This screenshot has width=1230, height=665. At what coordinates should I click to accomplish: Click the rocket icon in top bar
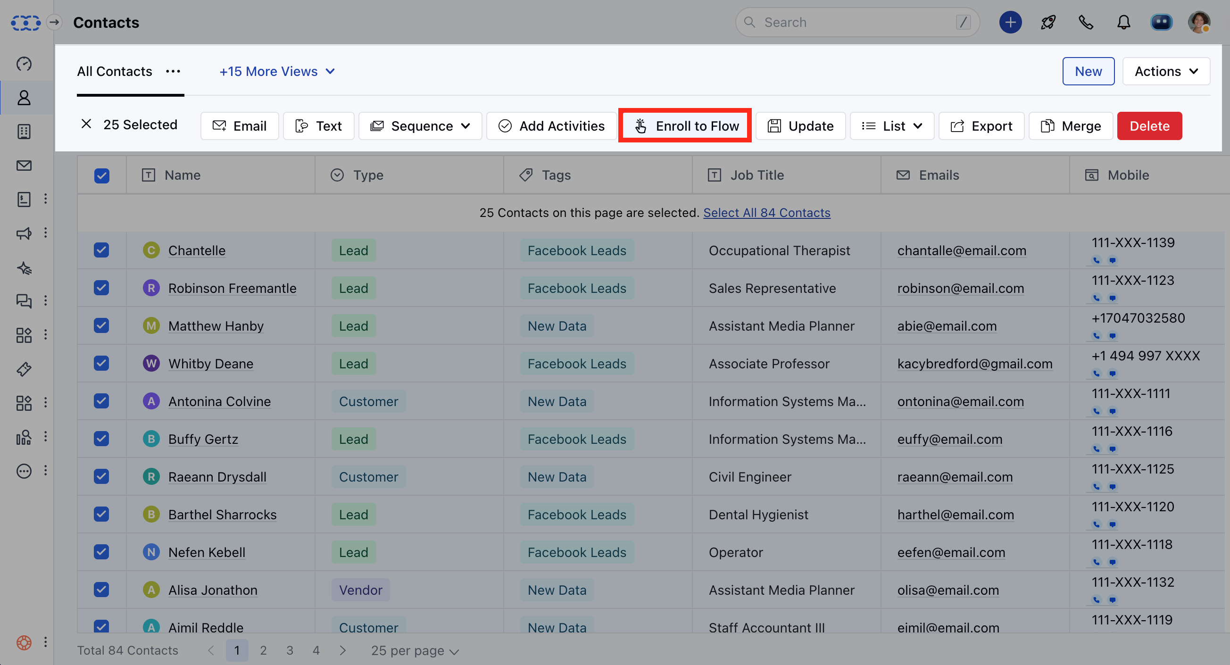pos(1048,23)
